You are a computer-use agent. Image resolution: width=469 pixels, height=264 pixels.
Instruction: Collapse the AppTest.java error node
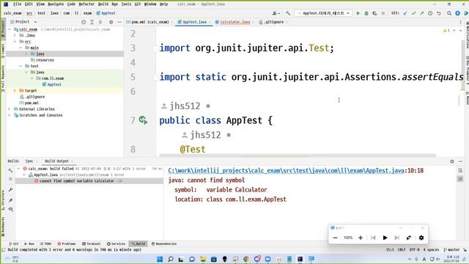coord(24,175)
